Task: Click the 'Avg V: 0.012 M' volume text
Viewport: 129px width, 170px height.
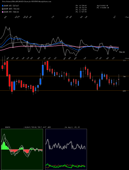Action: 102,5
